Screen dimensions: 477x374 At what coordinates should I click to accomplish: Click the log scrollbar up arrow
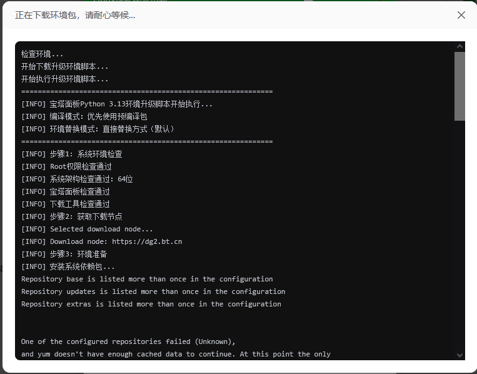coord(459,46)
